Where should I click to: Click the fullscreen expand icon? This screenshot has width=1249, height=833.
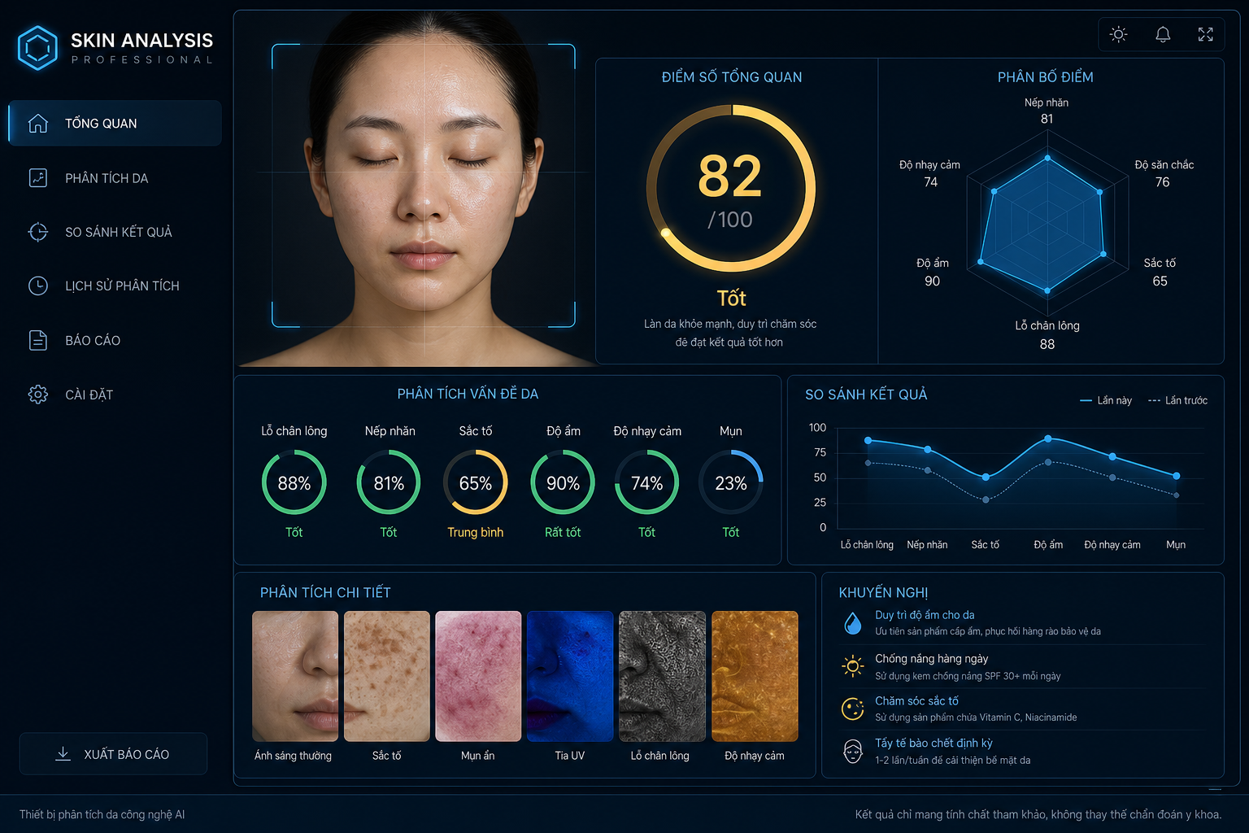coord(1206,34)
